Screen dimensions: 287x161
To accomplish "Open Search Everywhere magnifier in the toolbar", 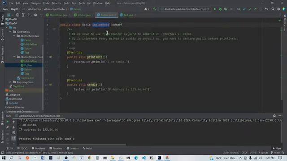I will (273, 9).
